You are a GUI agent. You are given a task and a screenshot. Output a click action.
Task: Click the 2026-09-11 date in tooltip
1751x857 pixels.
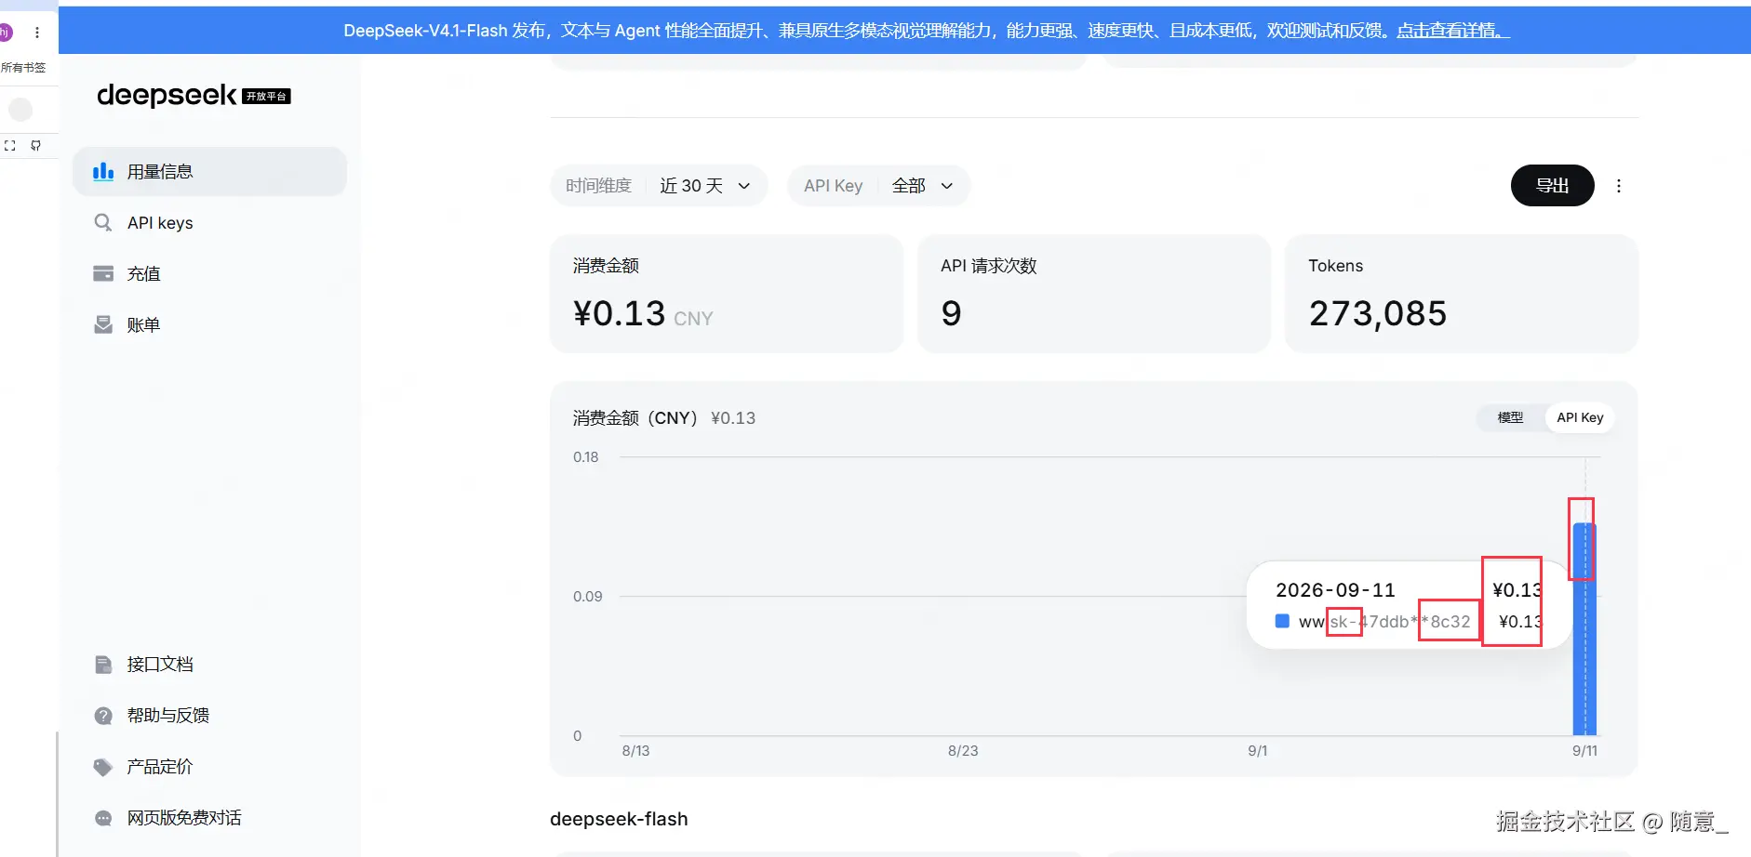(x=1335, y=590)
